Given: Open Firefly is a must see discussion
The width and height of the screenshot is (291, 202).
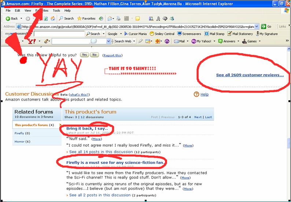Looking at the screenshot, I should coord(115,162).
